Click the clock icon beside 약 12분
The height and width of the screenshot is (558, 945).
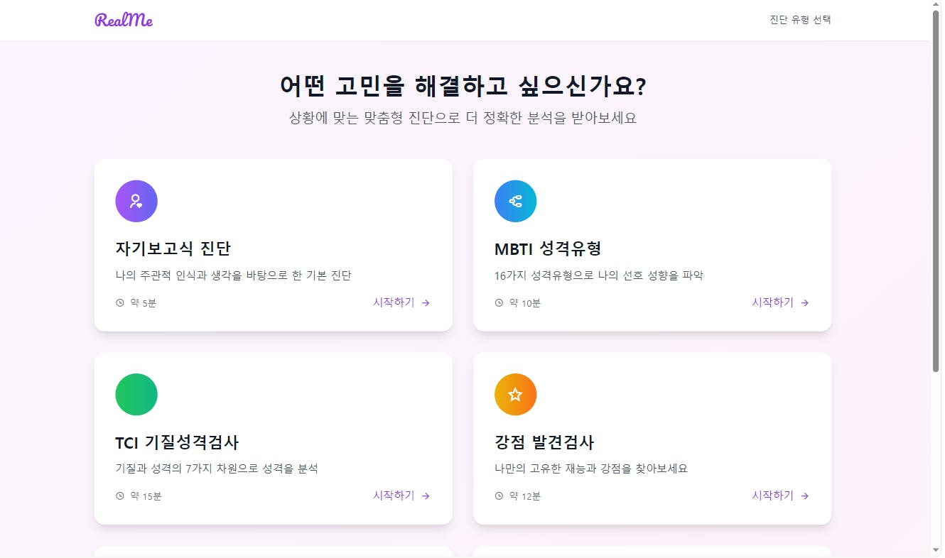498,496
